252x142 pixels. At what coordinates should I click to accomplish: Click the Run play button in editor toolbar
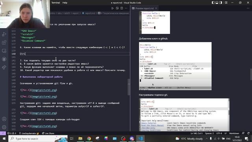tap(113, 8)
